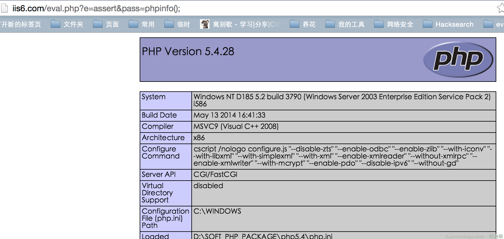Viewport: 504px width, 239px height.
Task: Open the 文件夹 bookmarks folder
Action: pyautogui.click(x=67, y=24)
